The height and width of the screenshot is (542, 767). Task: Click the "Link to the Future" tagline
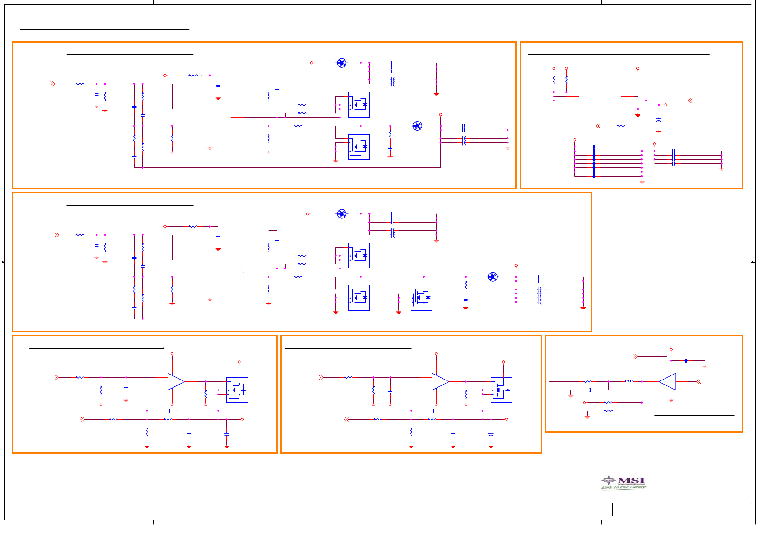point(624,487)
